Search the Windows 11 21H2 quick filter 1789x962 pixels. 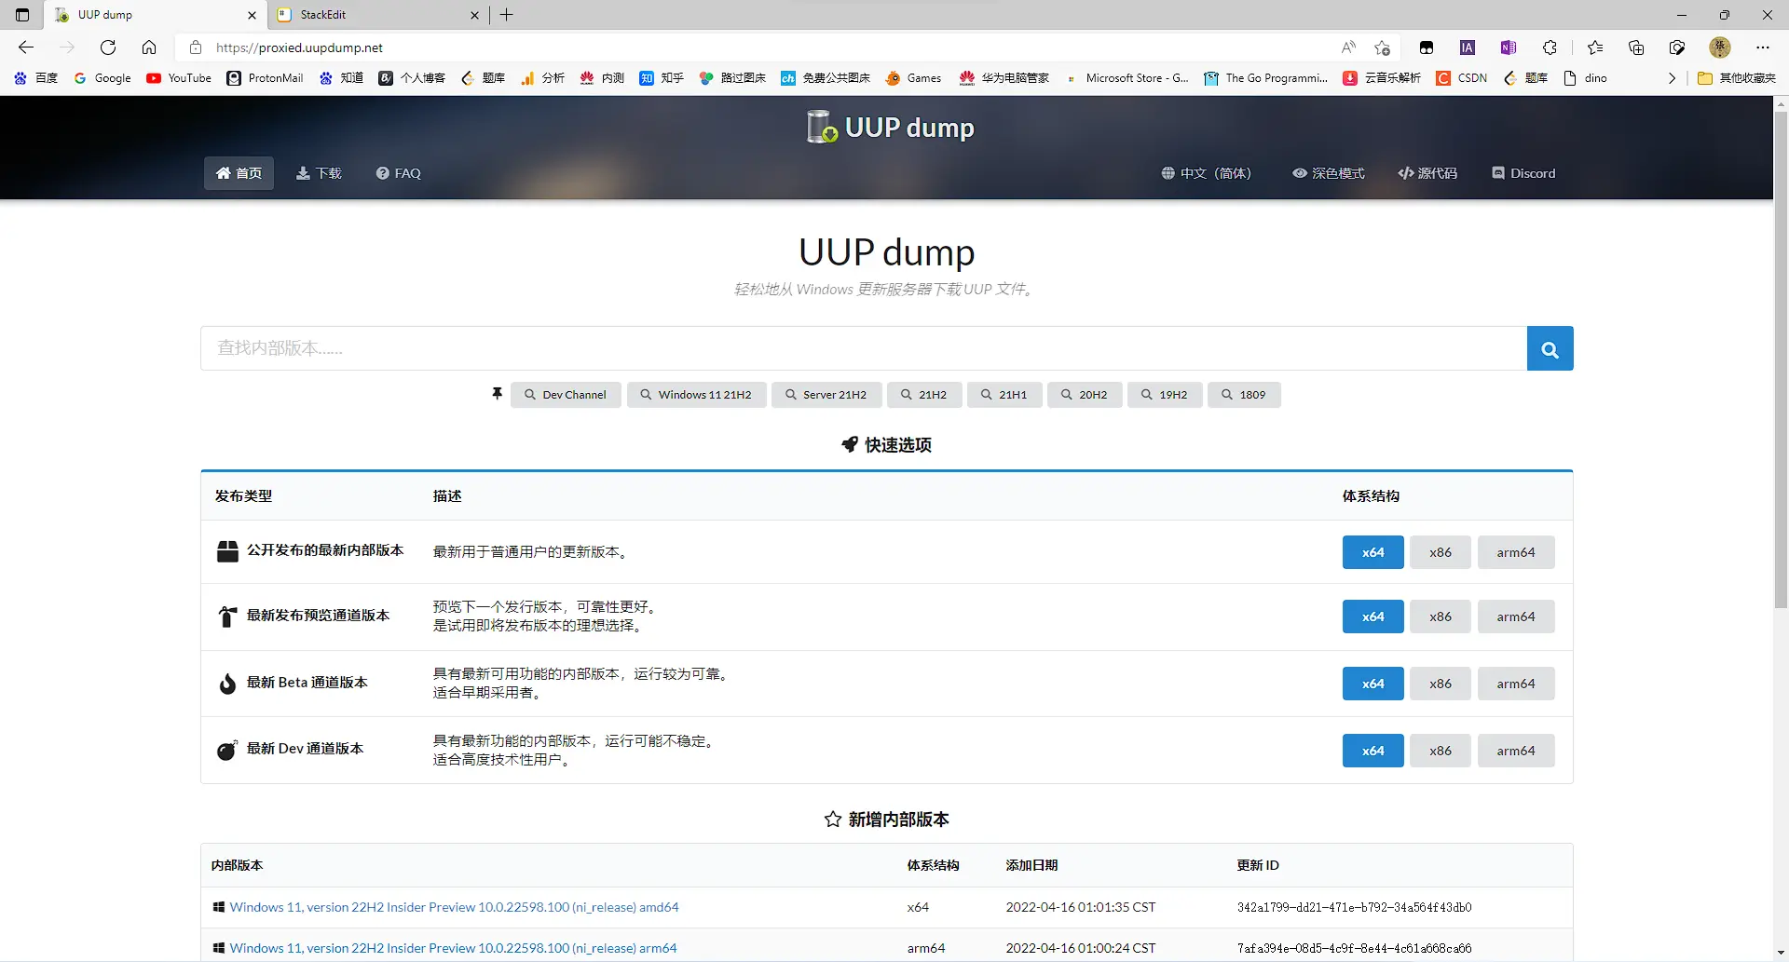(x=696, y=395)
